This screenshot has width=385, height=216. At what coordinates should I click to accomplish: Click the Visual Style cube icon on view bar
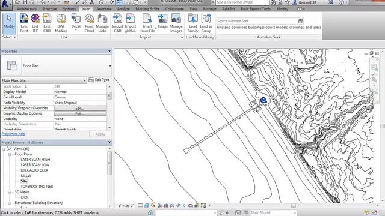pos(147,206)
